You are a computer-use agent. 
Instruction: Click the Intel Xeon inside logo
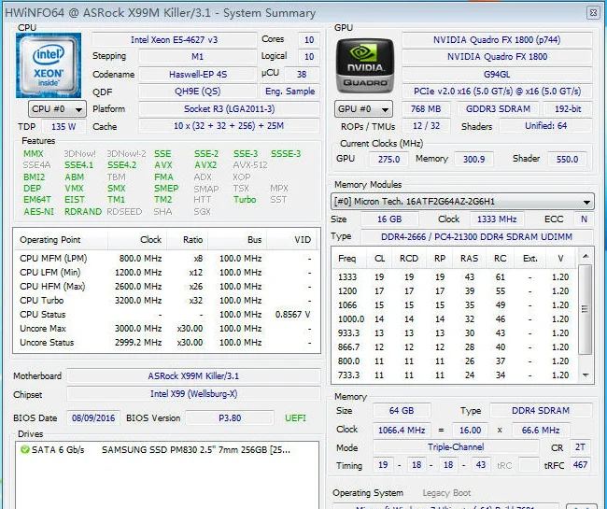(x=49, y=65)
